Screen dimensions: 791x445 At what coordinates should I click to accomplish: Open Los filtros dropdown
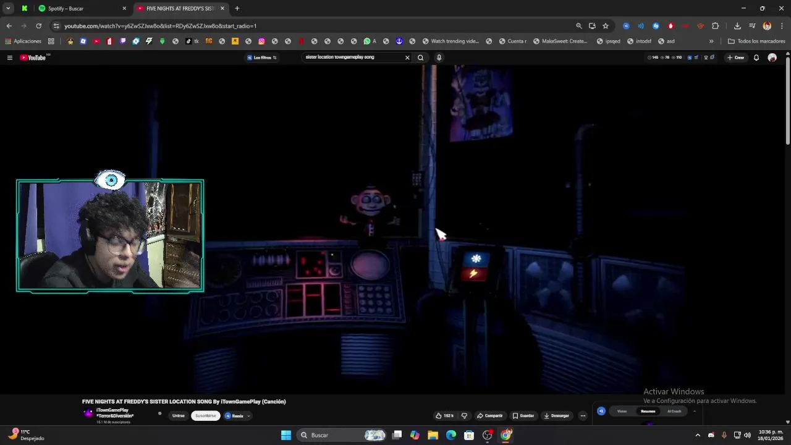click(x=262, y=57)
